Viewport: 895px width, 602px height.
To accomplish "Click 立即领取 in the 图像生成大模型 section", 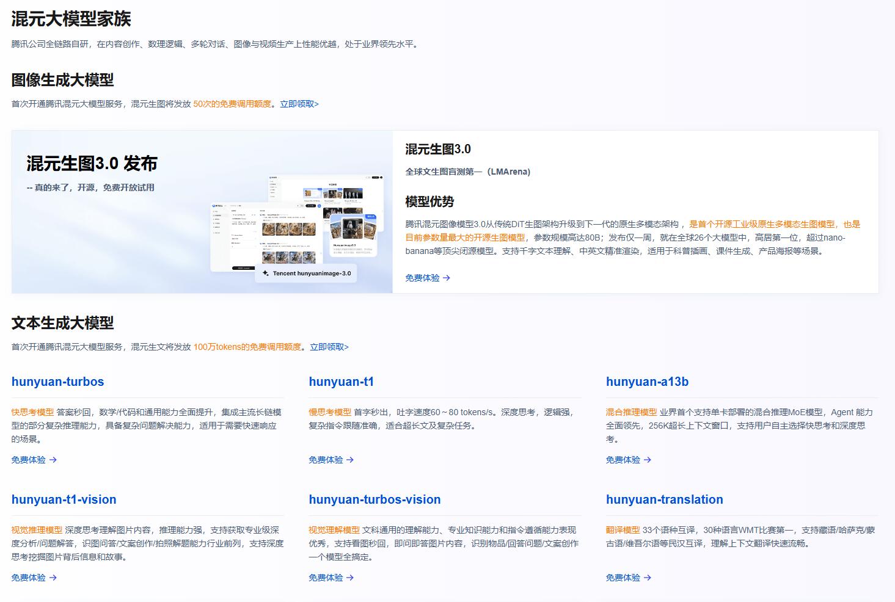I will [299, 104].
